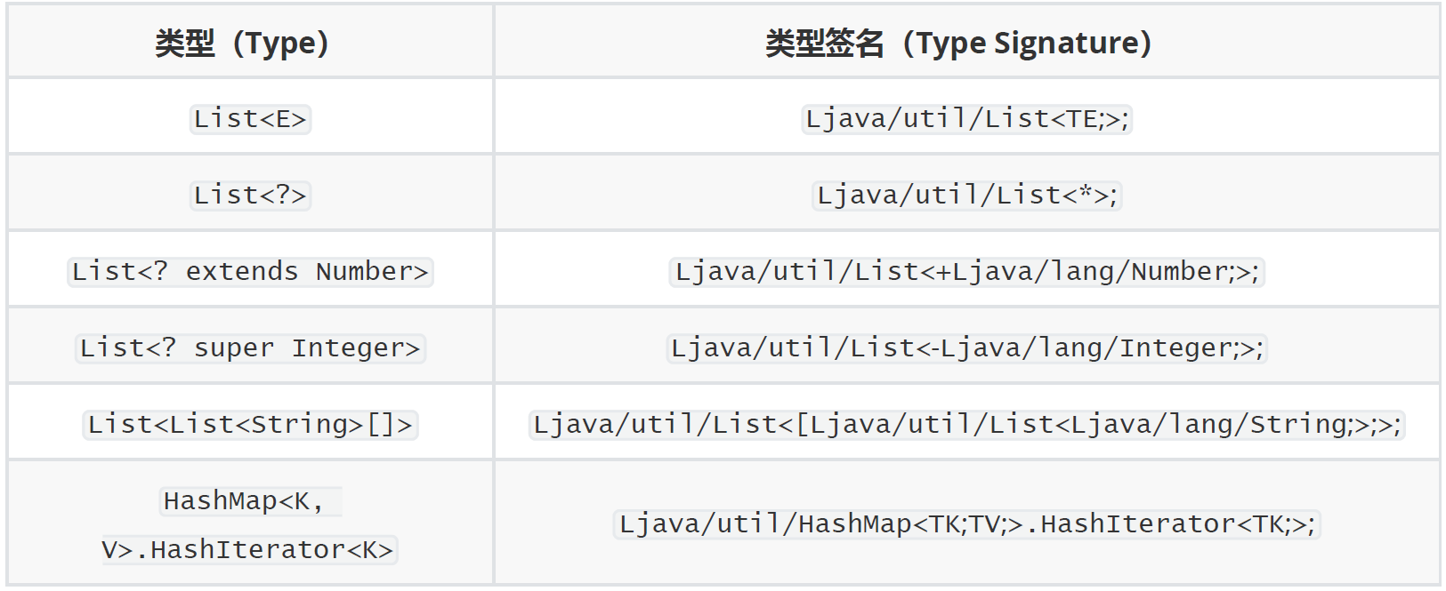The image size is (1446, 591).
Task: Click "Integer" in List<? super Integer>
Action: (347, 348)
